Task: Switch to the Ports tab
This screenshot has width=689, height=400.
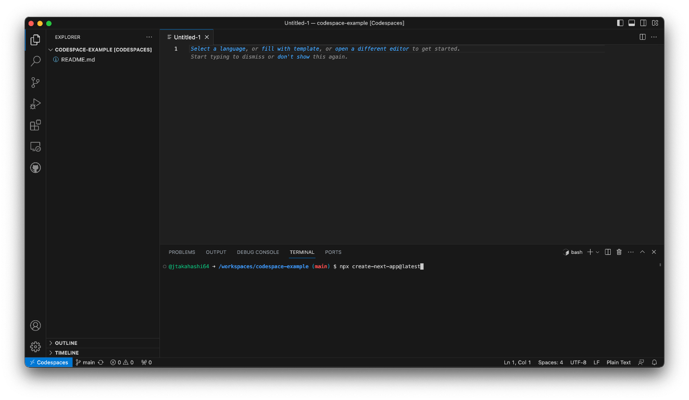Action: click(x=333, y=252)
